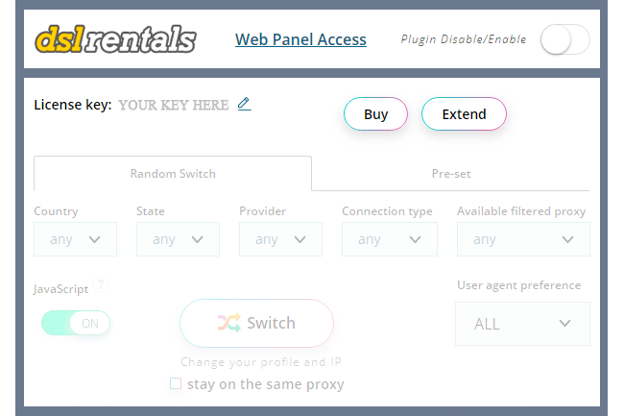
Task: Open the Available filtered proxy dropdown
Action: pyautogui.click(x=523, y=239)
